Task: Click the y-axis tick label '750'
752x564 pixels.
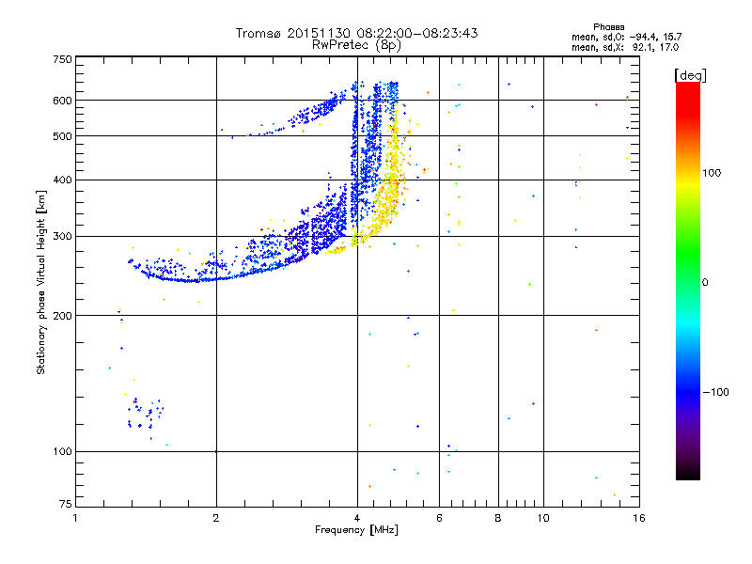Action: pyautogui.click(x=62, y=59)
